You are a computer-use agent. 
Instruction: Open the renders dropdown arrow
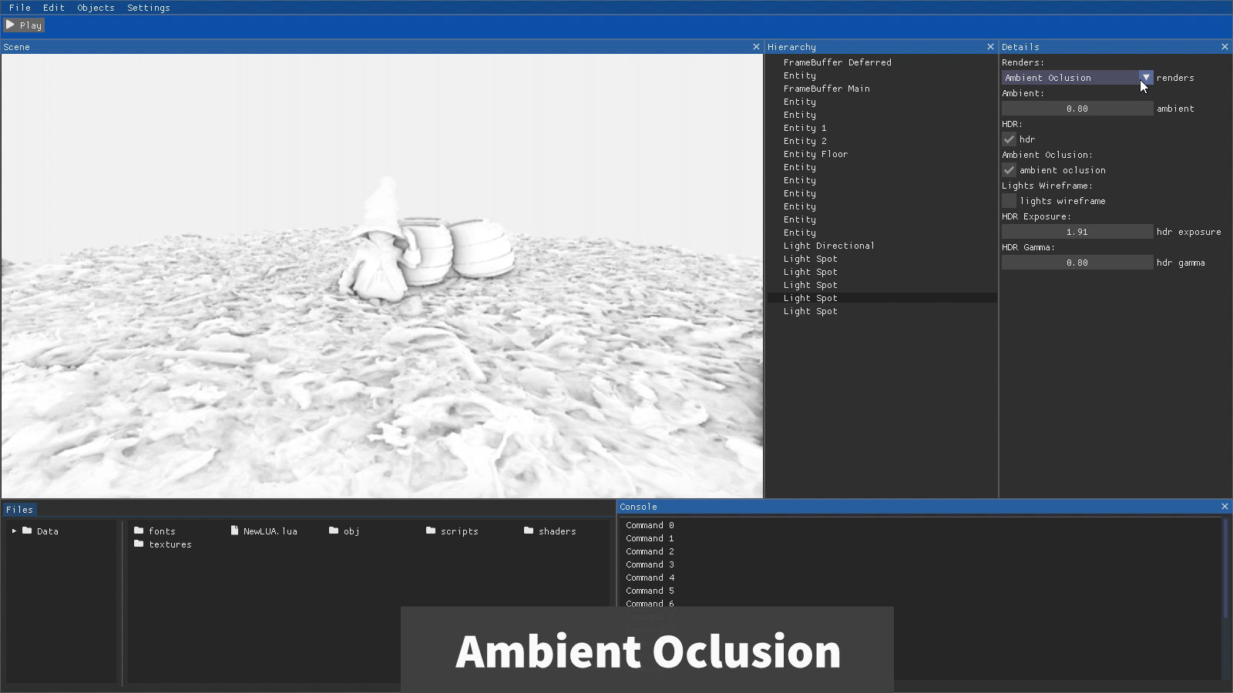(x=1146, y=78)
